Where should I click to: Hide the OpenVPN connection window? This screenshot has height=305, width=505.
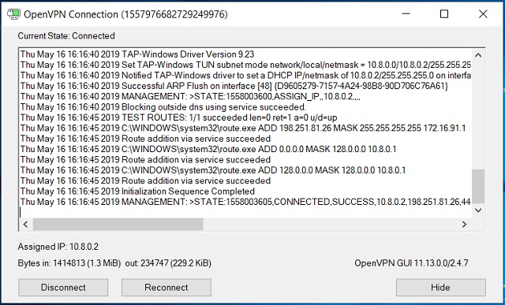tap(440, 288)
